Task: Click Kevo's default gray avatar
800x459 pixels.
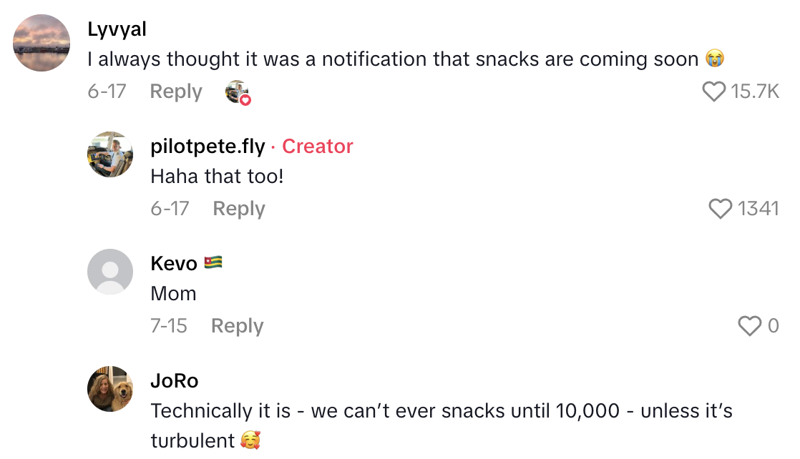Action: [x=110, y=272]
